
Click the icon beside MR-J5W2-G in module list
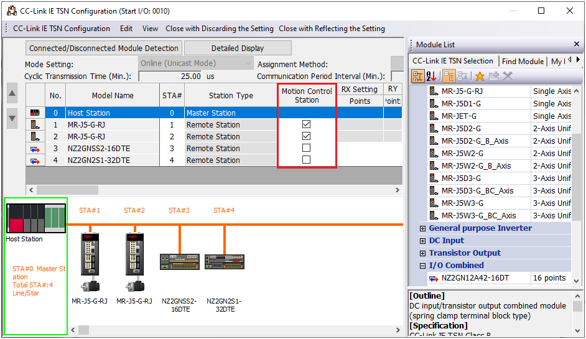pos(434,153)
